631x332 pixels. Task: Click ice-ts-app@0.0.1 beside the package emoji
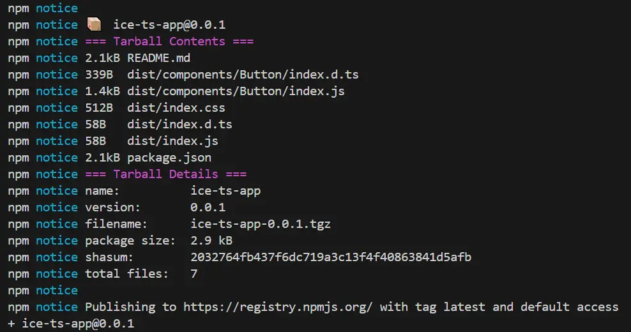169,25
